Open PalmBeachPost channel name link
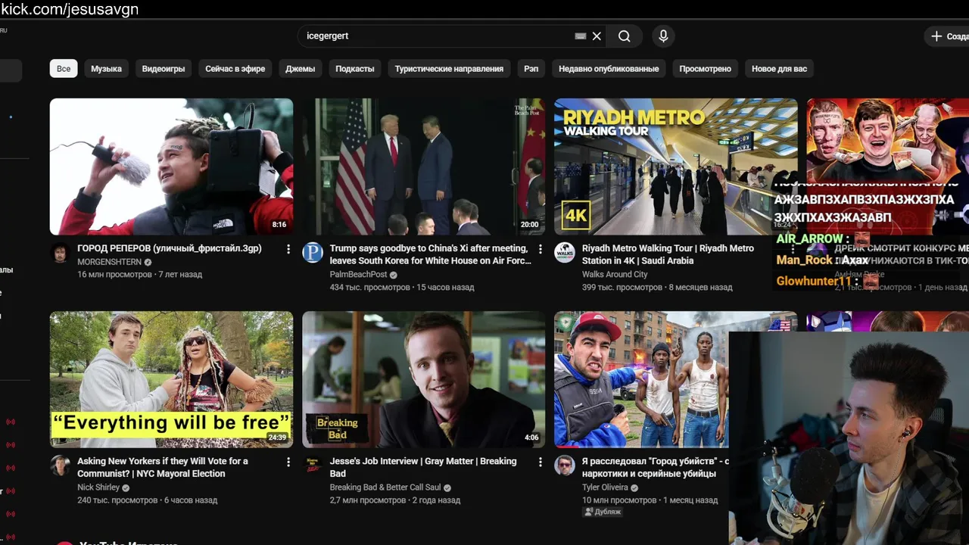This screenshot has width=969, height=545. point(358,274)
